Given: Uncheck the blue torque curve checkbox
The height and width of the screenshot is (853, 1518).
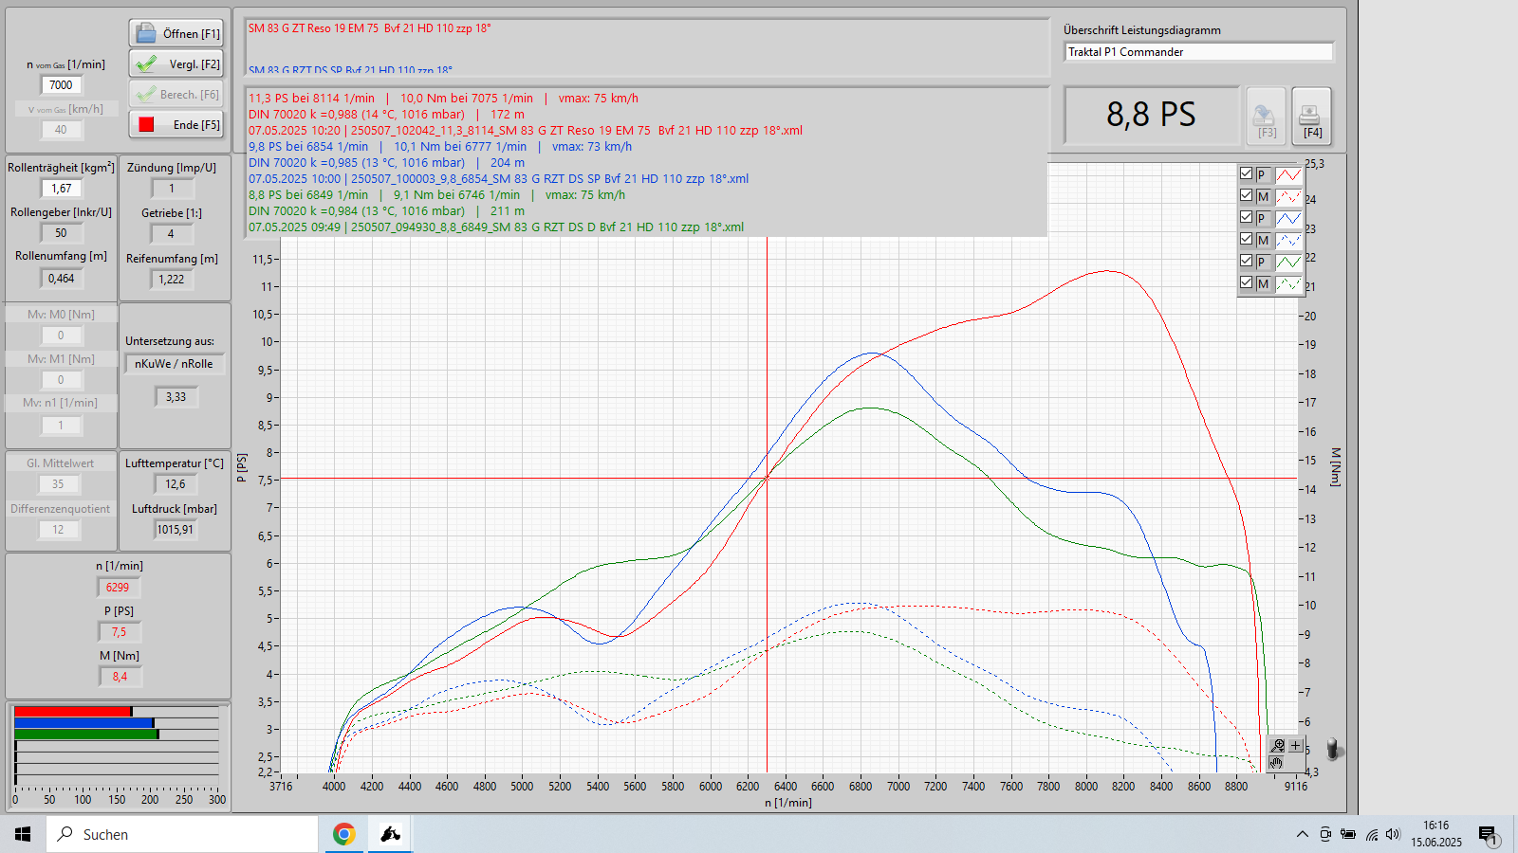Looking at the screenshot, I should (1246, 239).
